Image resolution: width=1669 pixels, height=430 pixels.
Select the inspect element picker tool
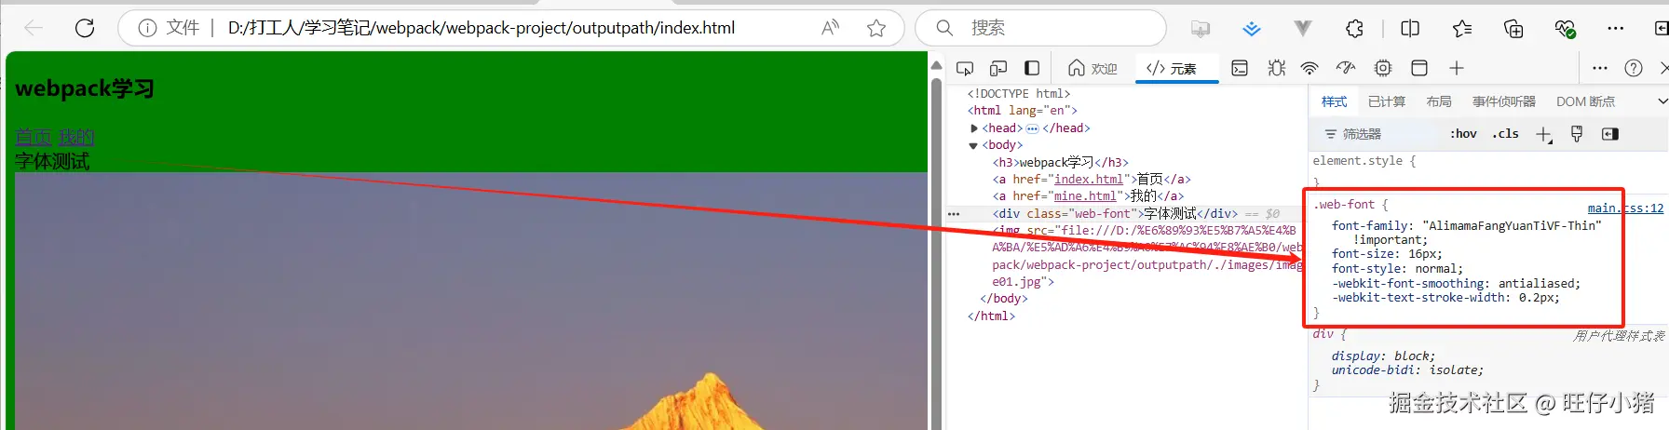[965, 68]
